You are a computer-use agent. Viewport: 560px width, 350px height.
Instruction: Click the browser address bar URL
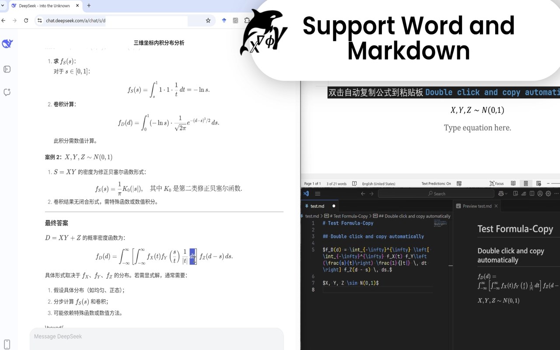click(76, 21)
